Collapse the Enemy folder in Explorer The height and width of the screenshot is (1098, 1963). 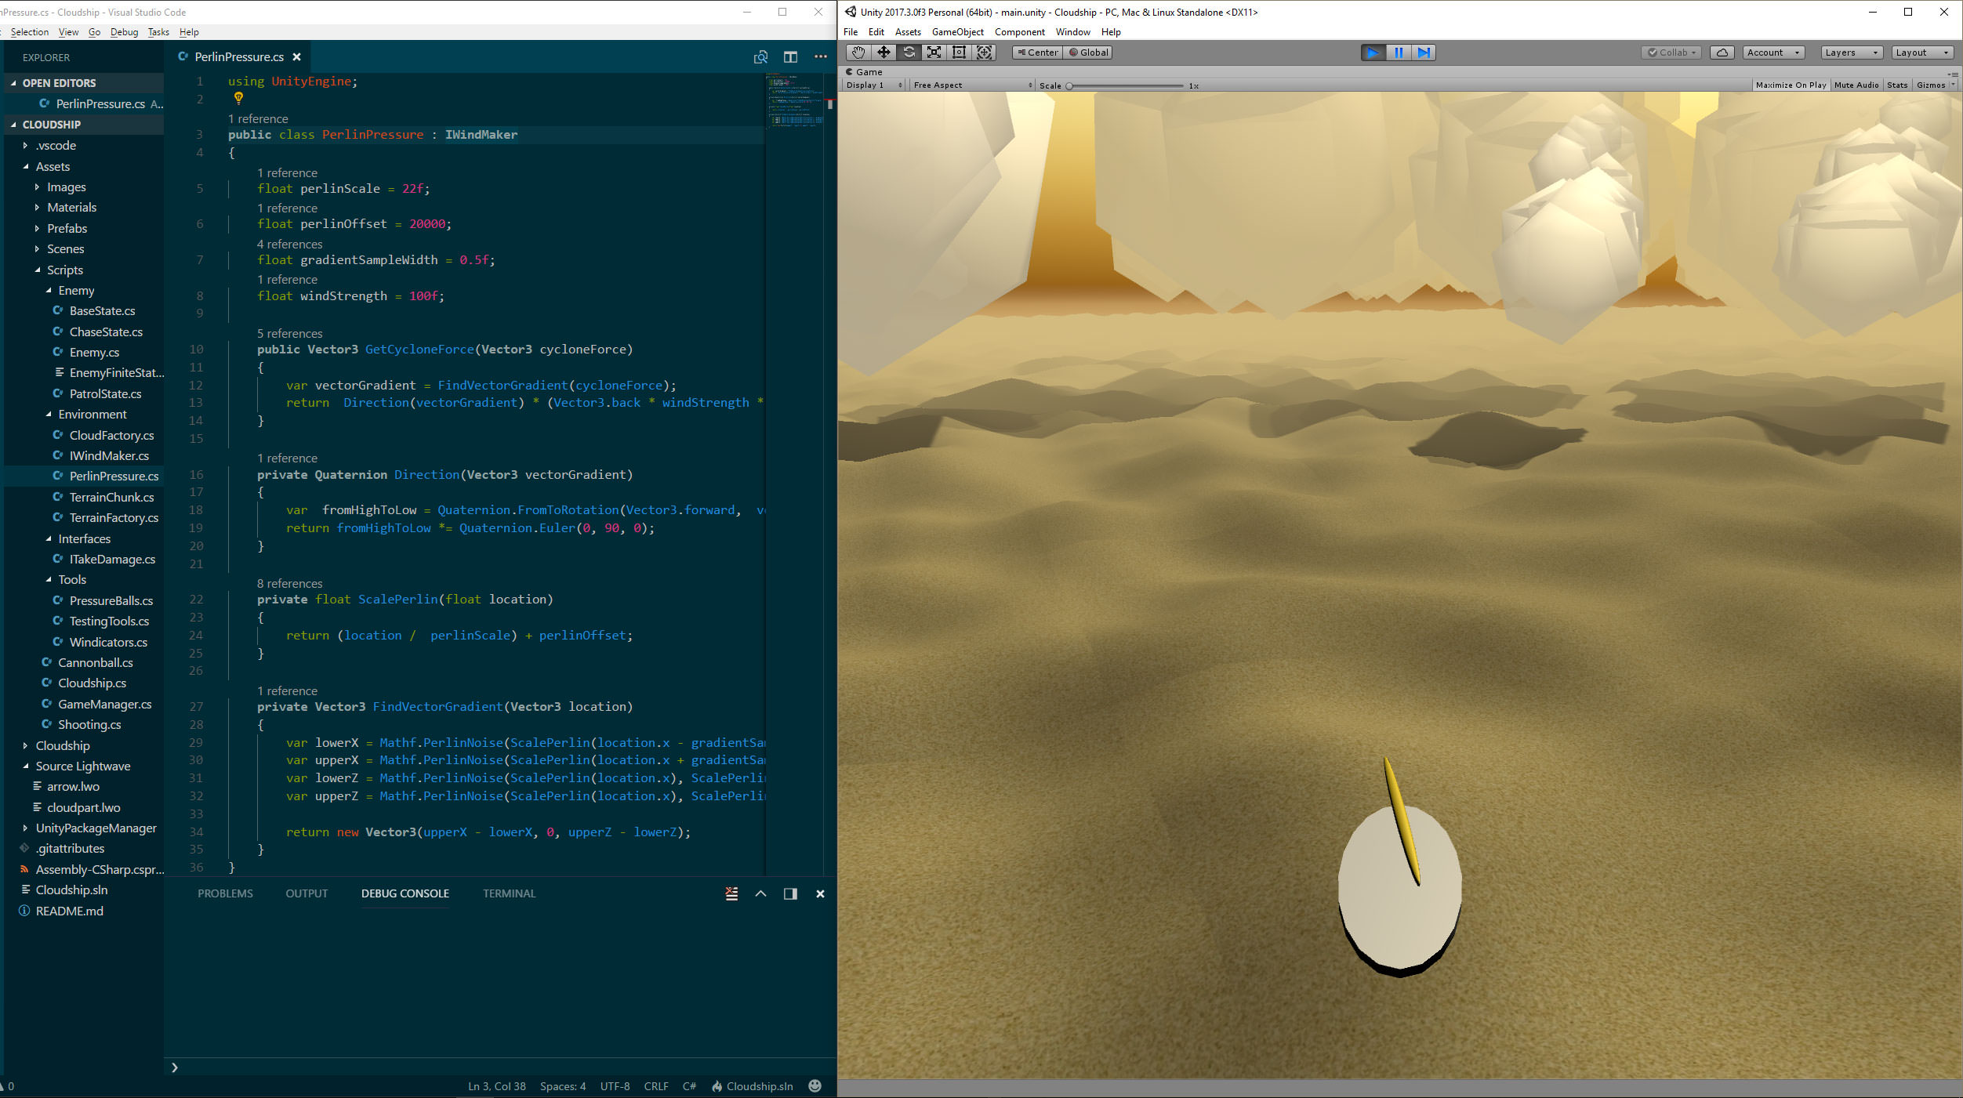(76, 290)
